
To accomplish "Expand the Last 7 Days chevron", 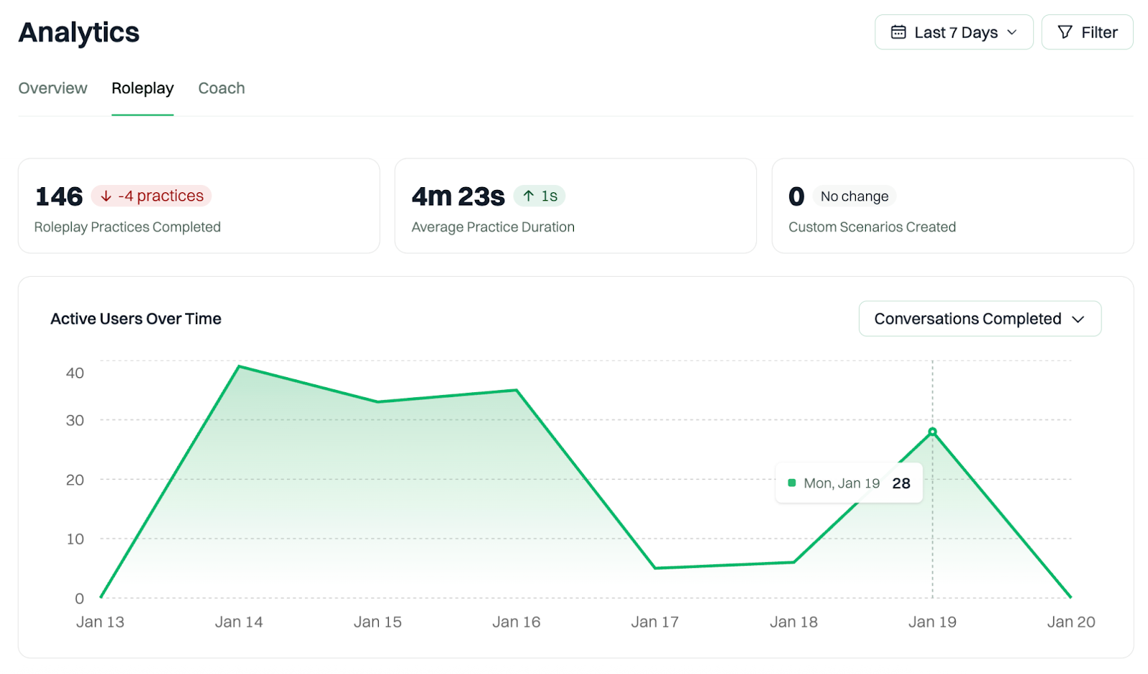I will (1012, 32).
